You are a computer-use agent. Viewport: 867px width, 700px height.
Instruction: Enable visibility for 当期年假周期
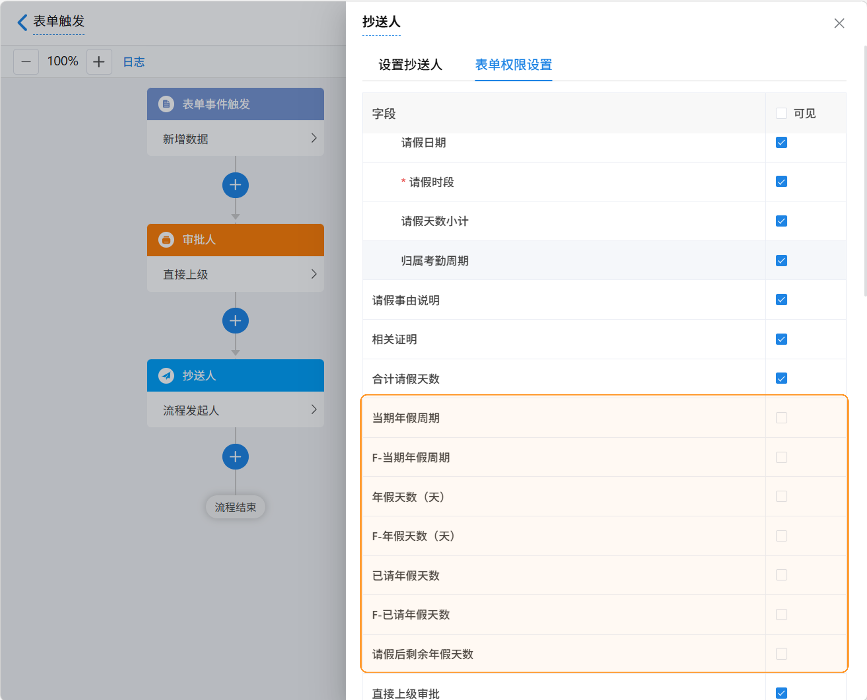coord(781,418)
